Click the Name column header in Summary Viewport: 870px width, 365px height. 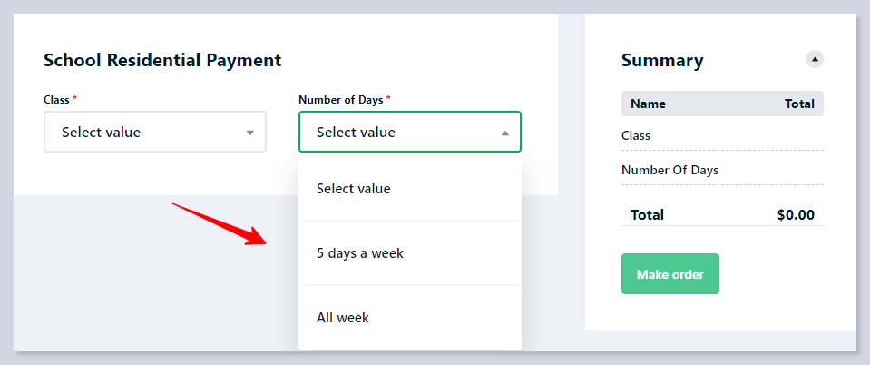coord(648,104)
